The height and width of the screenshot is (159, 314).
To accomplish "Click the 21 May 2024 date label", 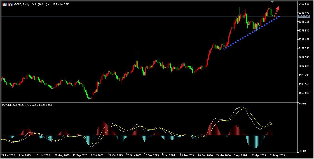I will tap(277, 155).
